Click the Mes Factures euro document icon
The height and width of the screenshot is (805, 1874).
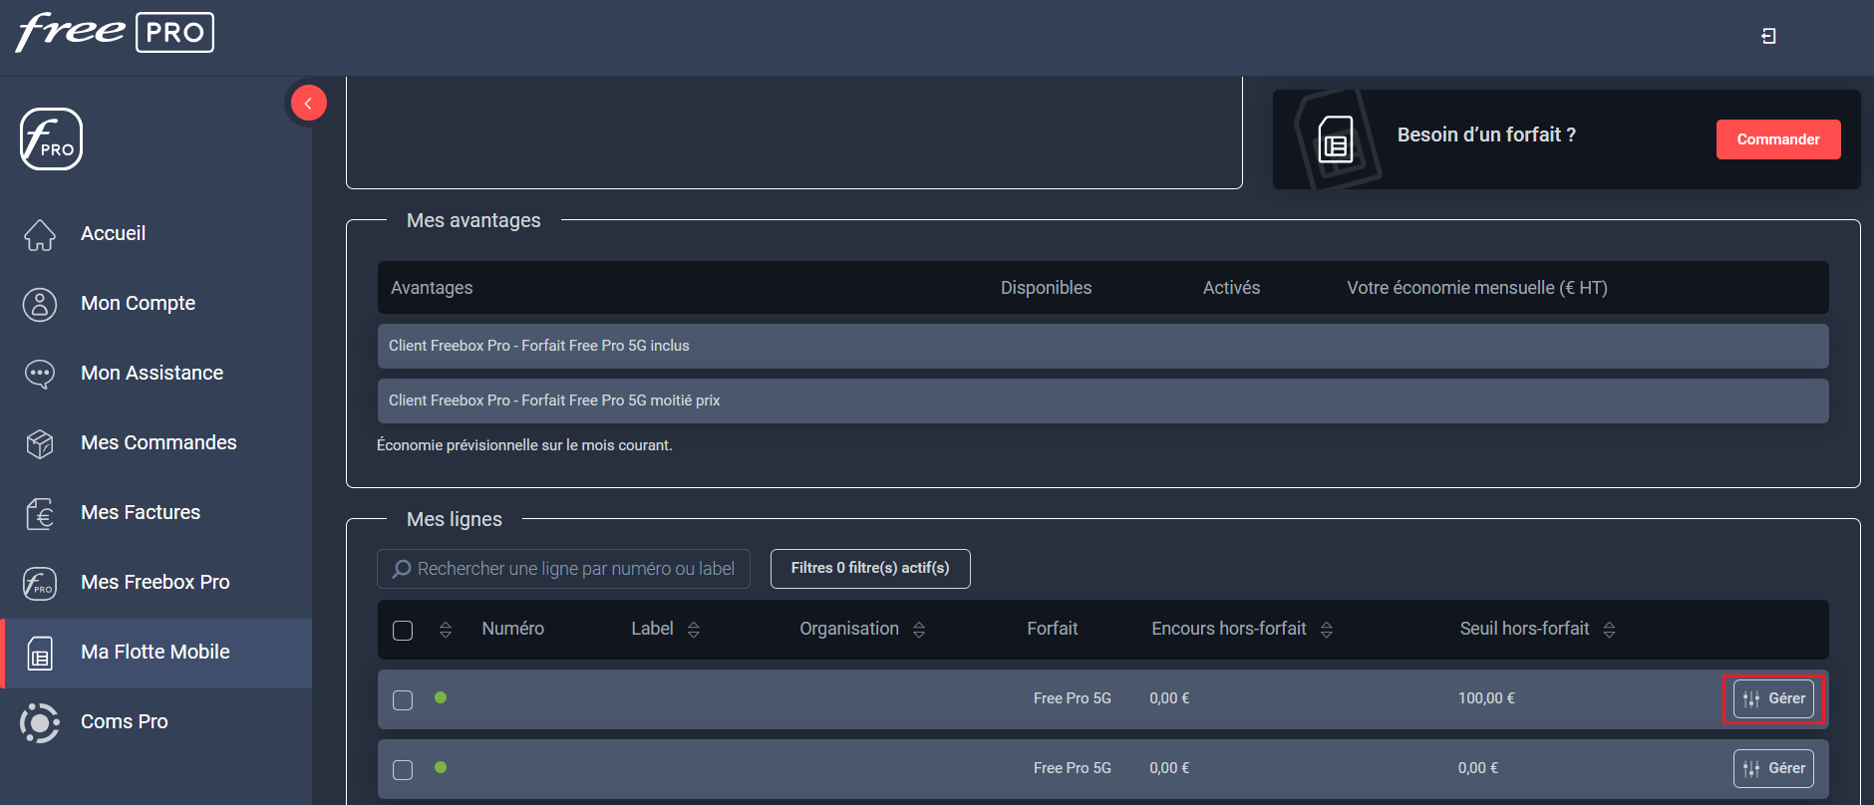40,513
